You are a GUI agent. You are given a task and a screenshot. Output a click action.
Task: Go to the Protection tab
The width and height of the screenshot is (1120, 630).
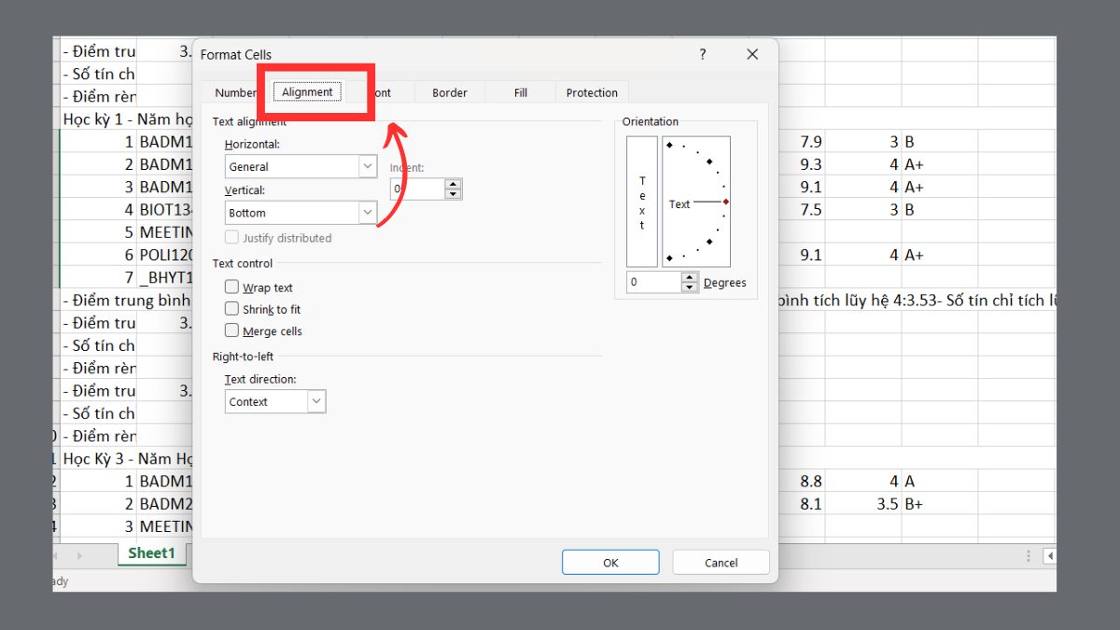pyautogui.click(x=592, y=92)
